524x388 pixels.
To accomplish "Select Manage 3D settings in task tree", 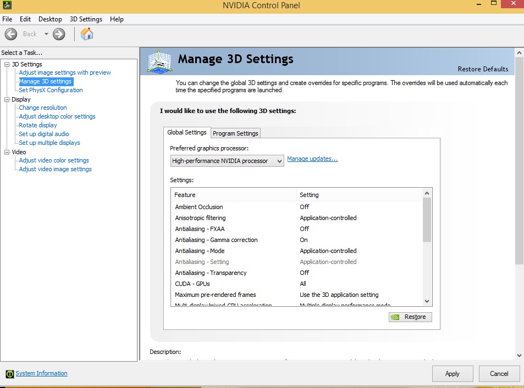I will tap(46, 81).
